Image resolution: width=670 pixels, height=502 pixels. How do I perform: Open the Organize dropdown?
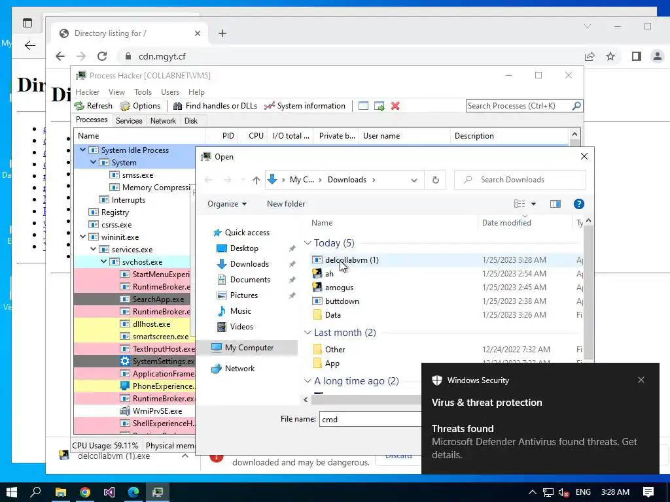[x=227, y=204]
